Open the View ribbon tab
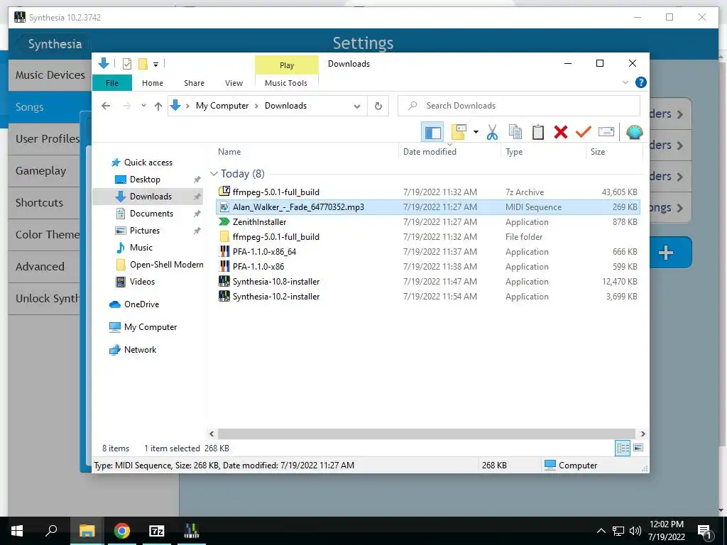Viewport: 727px width, 545px height. (x=234, y=83)
